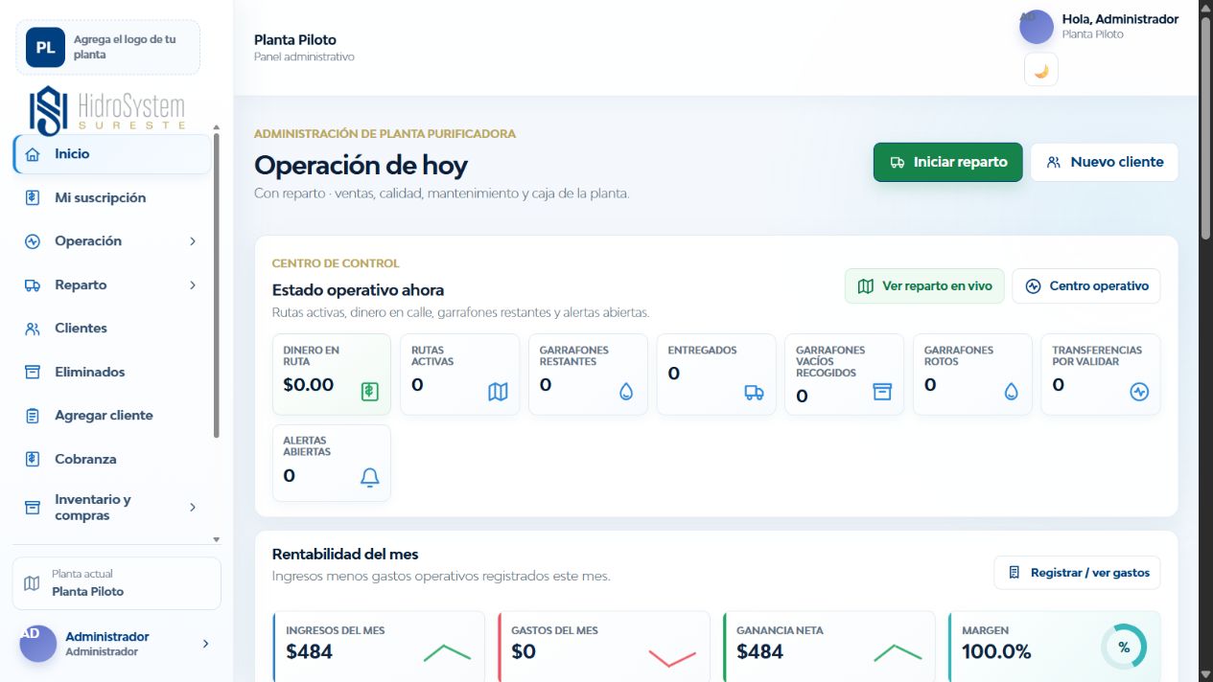Click the user avatar in top header
Image resolution: width=1213 pixels, height=682 pixels.
tap(1037, 27)
